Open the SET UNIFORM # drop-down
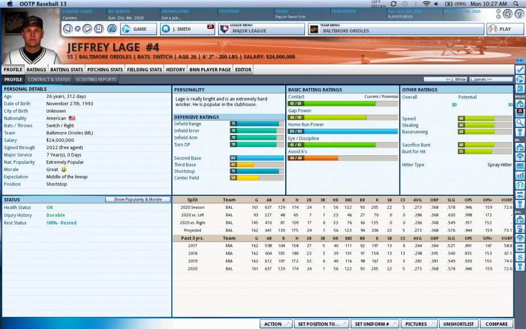The width and height of the screenshot is (526, 329). click(375, 324)
